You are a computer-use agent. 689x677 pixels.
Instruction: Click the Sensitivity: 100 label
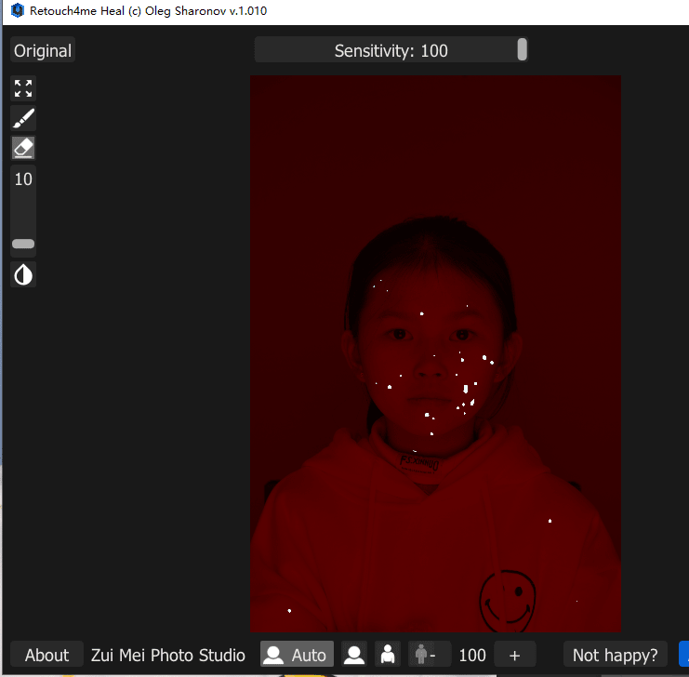pos(391,50)
